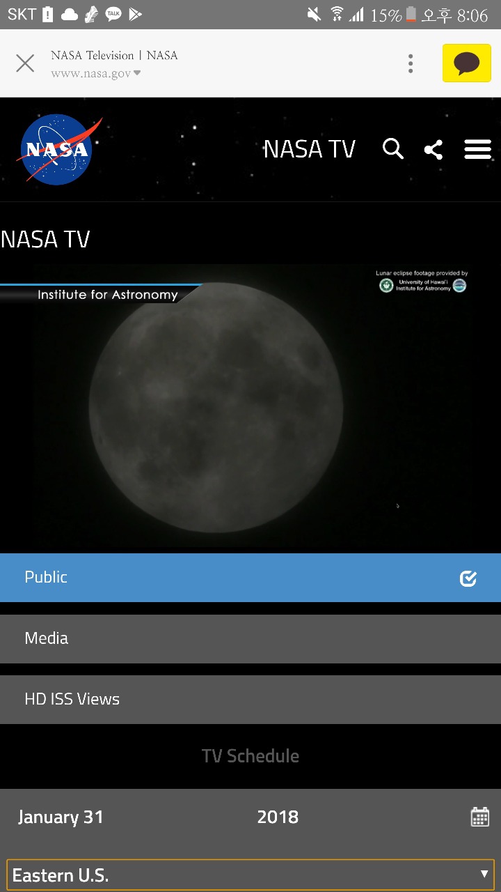Tap the NASA Television page title text
The image size is (501, 892).
114,55
